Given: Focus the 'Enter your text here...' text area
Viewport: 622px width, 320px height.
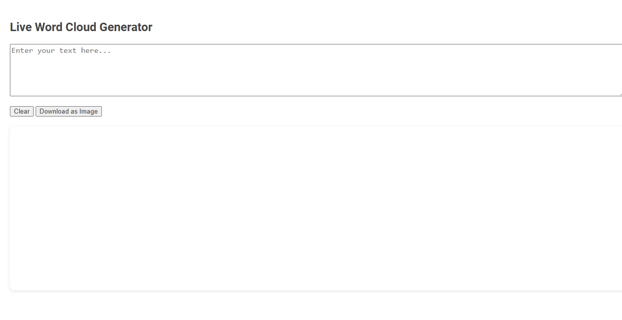Looking at the screenshot, I should (x=315, y=70).
